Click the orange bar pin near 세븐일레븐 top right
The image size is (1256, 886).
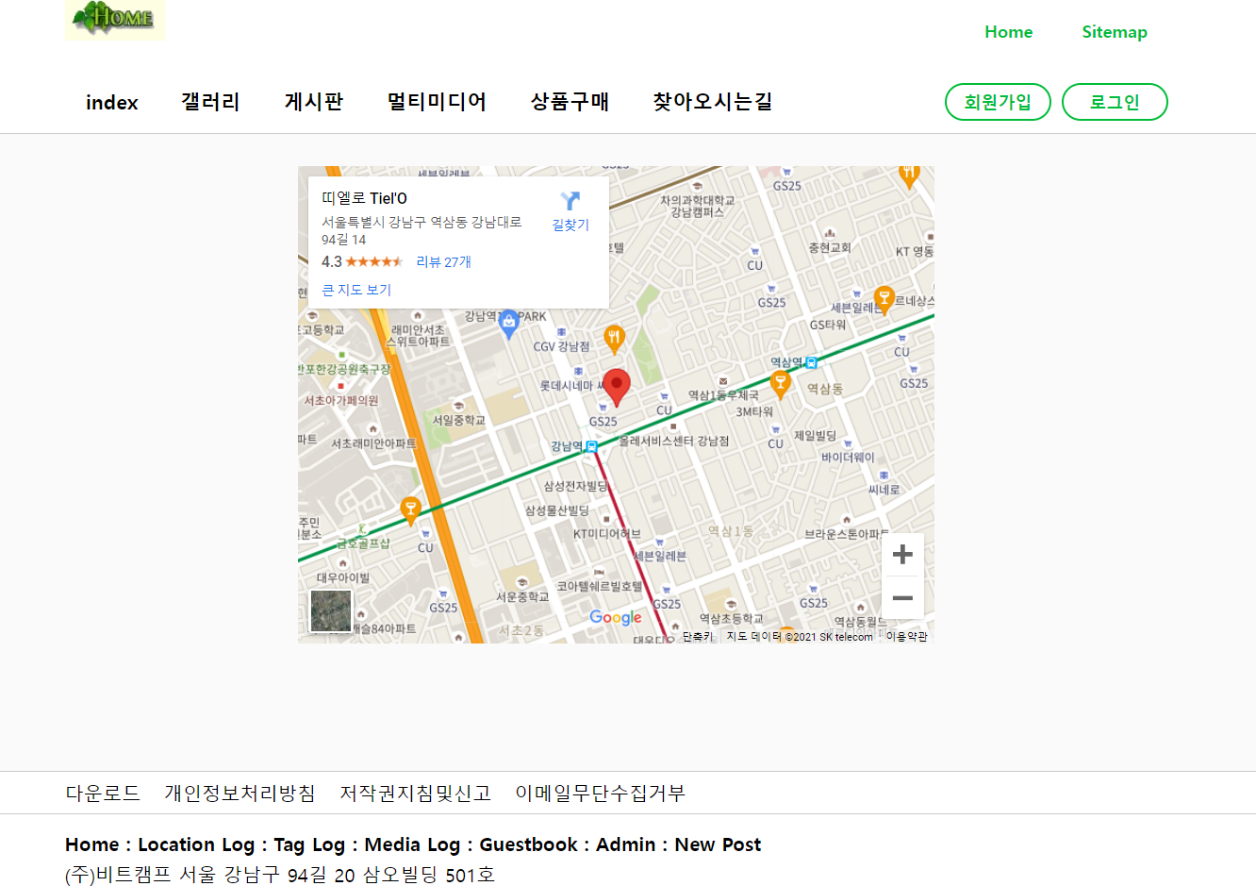pos(884,299)
